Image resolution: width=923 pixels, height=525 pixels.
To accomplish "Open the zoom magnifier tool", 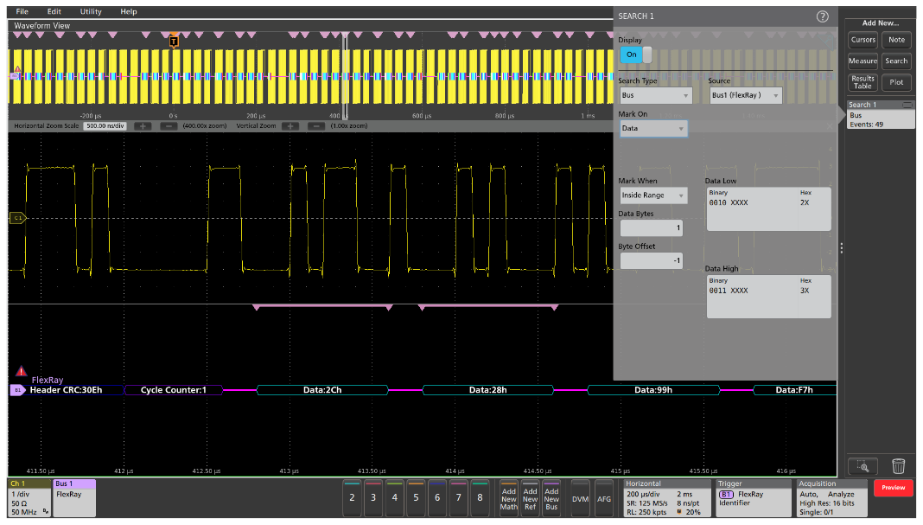I will click(x=864, y=465).
